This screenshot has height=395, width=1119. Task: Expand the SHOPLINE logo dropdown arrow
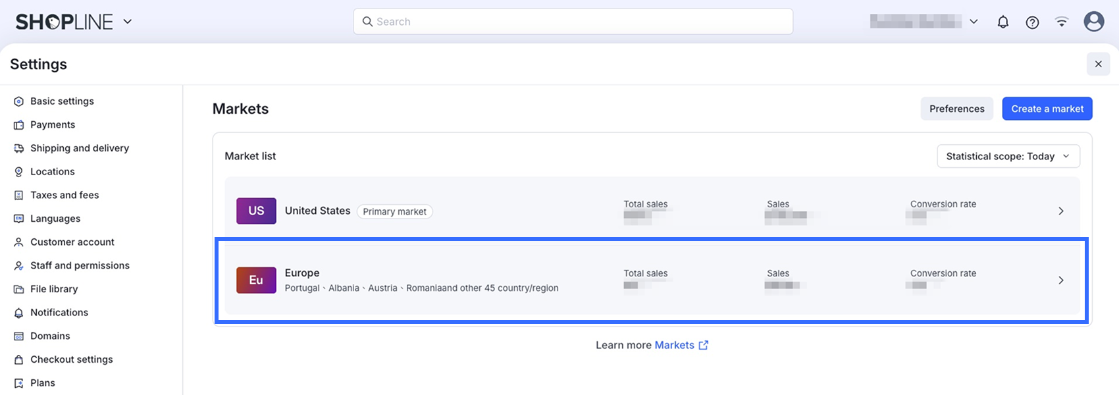(128, 22)
